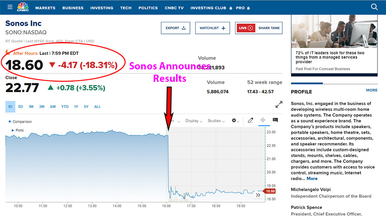
Task: Select the ALL time range
Action: click(x=97, y=107)
